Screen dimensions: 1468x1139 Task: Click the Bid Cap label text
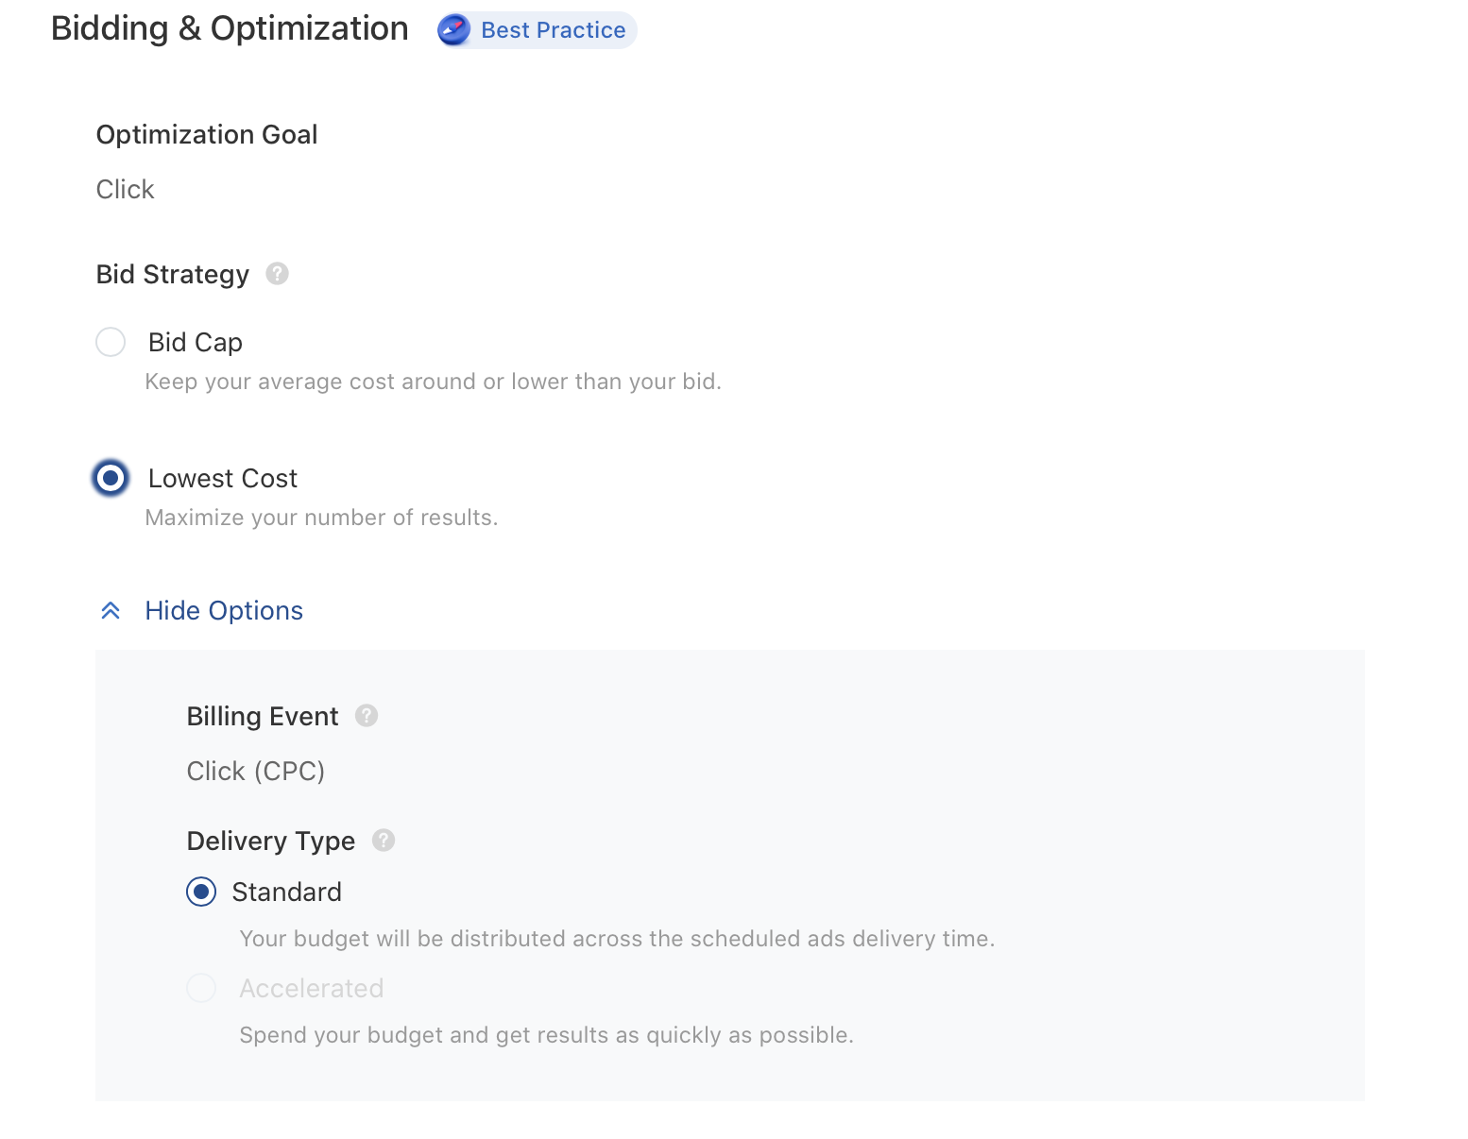pos(196,342)
